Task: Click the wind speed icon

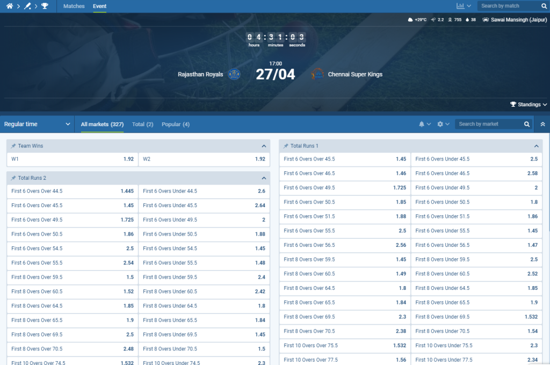Action: pos(433,20)
